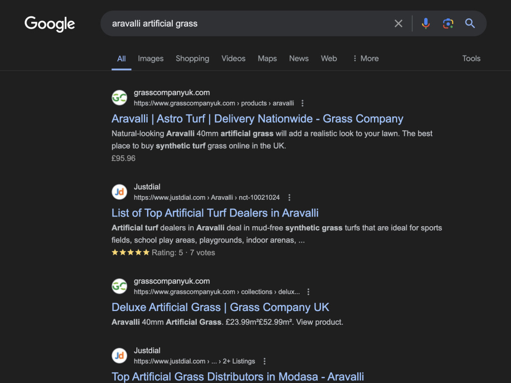Click the Justdial favicon of second result
The height and width of the screenshot is (383, 511).
point(119,192)
